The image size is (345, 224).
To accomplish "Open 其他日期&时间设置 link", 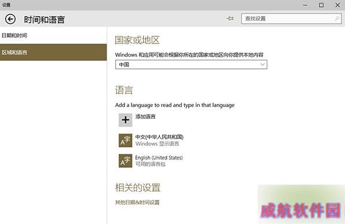I will [x=137, y=202].
